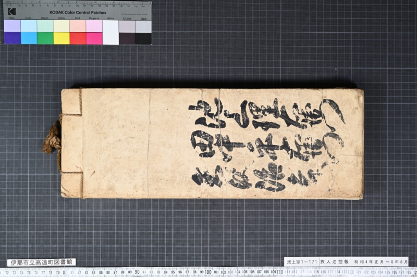Choose the black color patch
Image resolution: width=417 pixels, height=277 pixels.
143,38
